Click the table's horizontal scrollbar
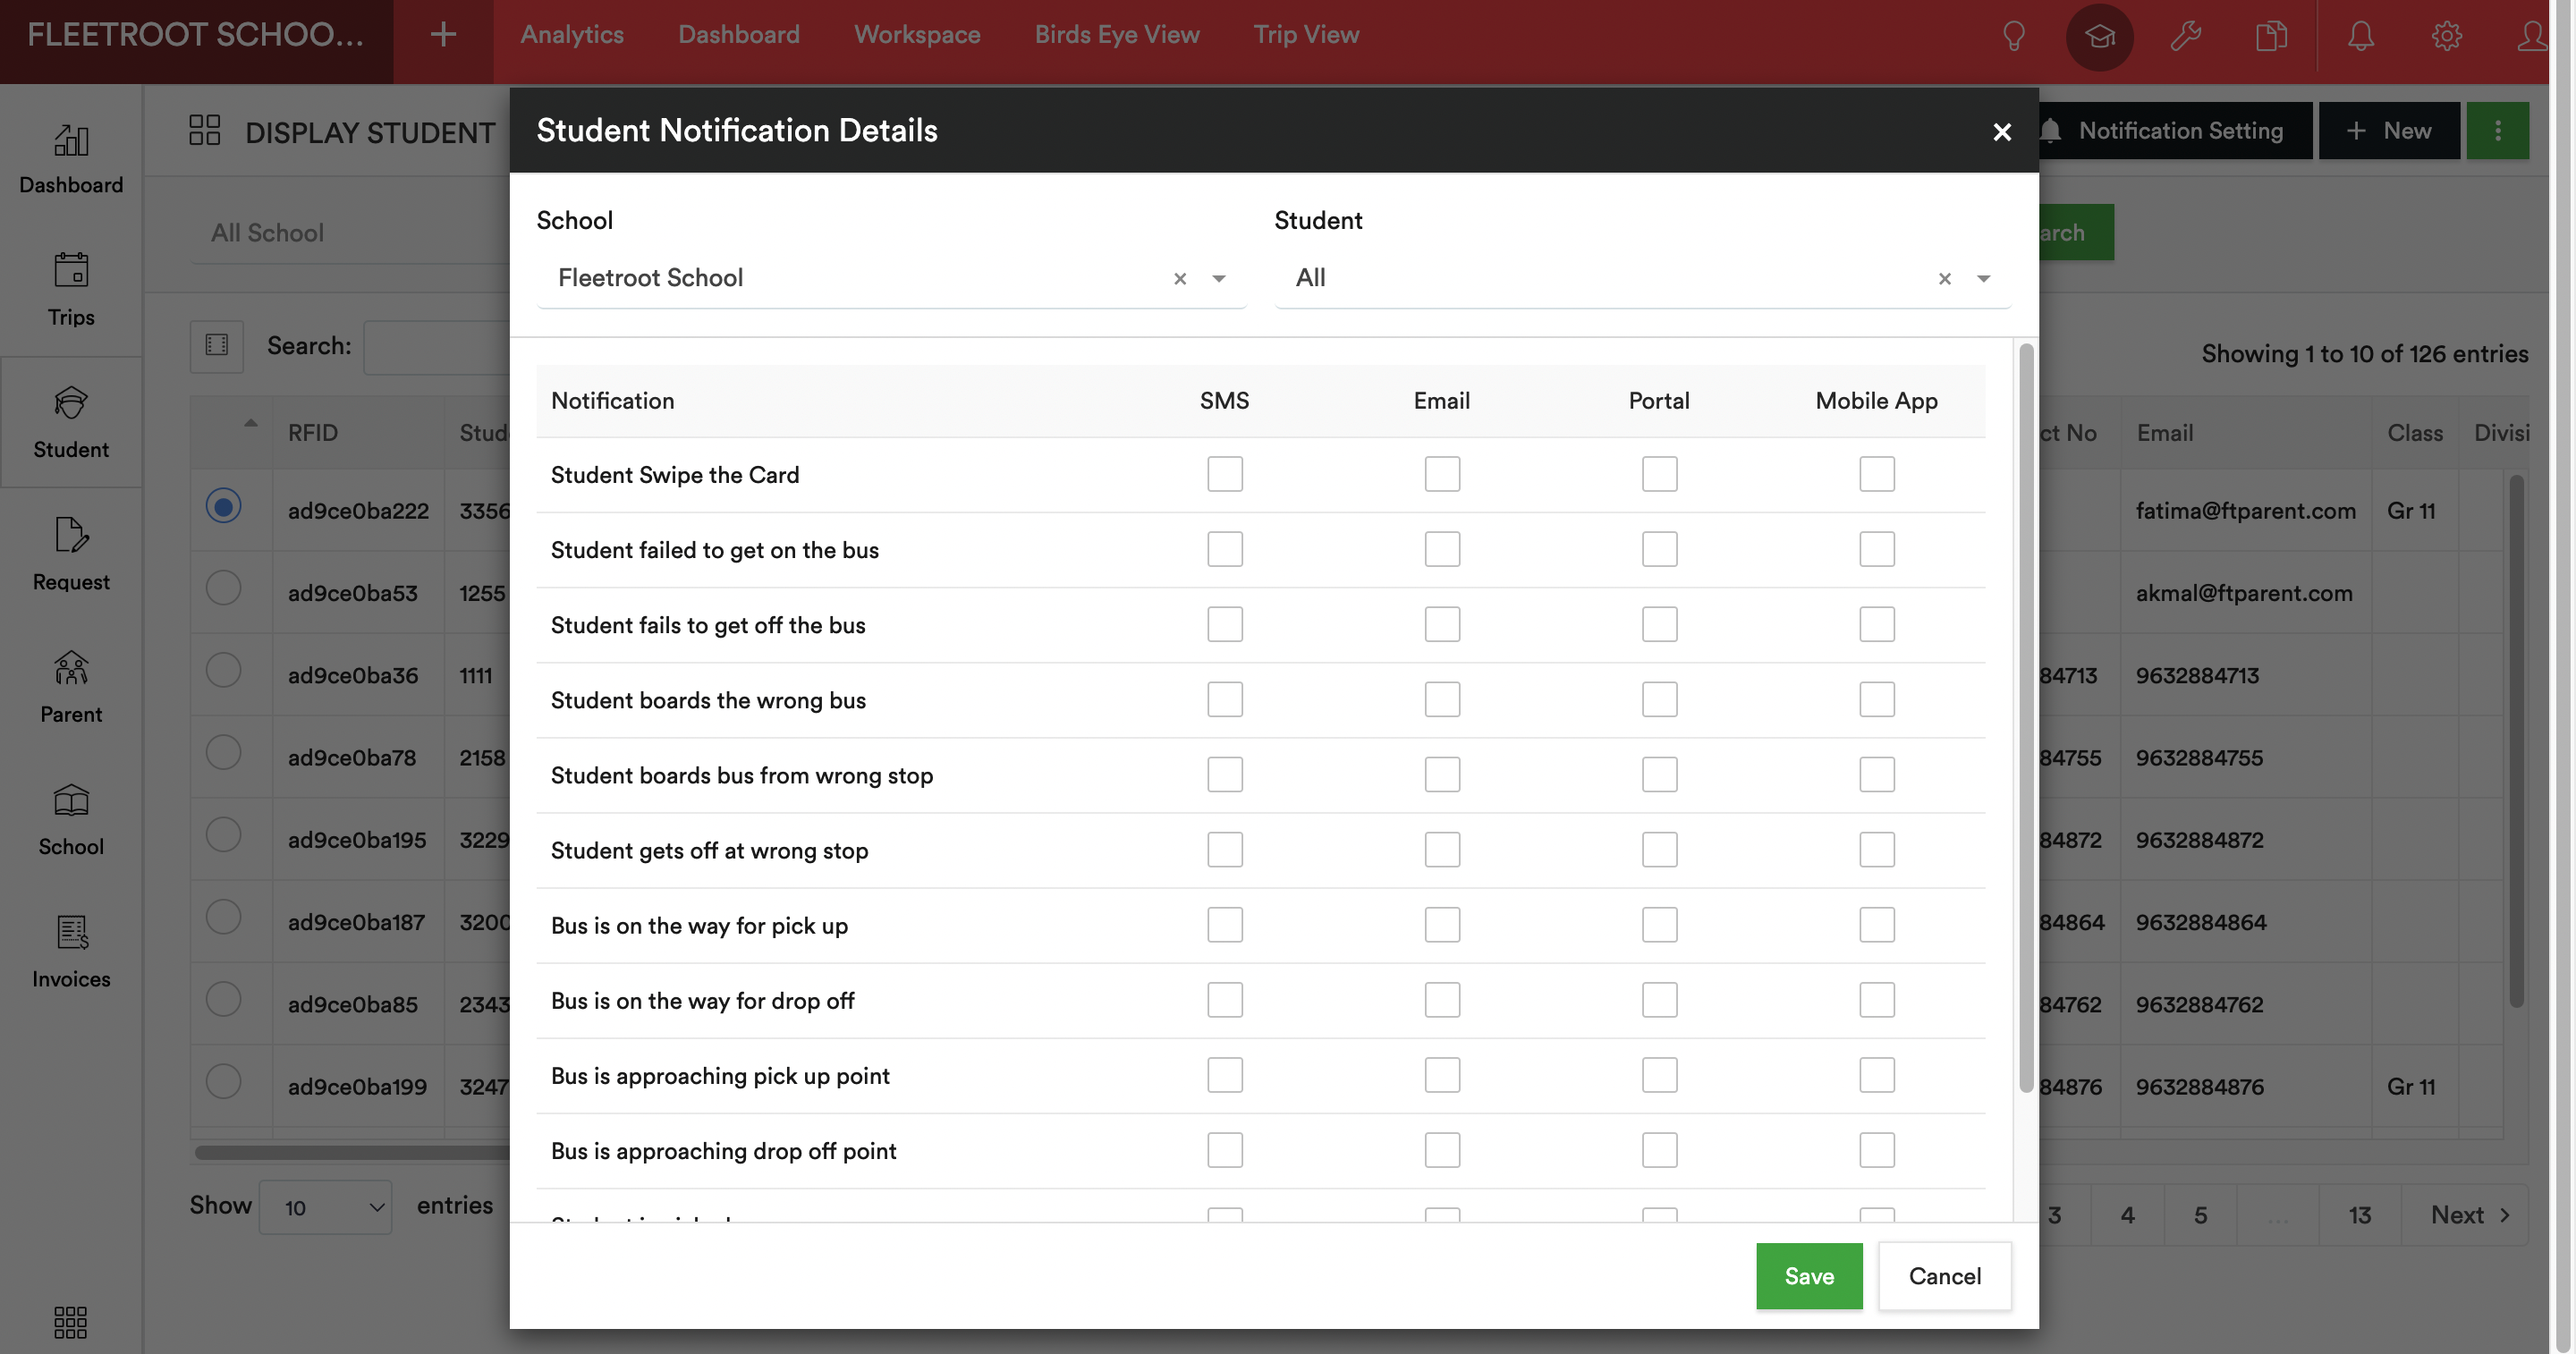This screenshot has width=2576, height=1354. [x=352, y=1152]
